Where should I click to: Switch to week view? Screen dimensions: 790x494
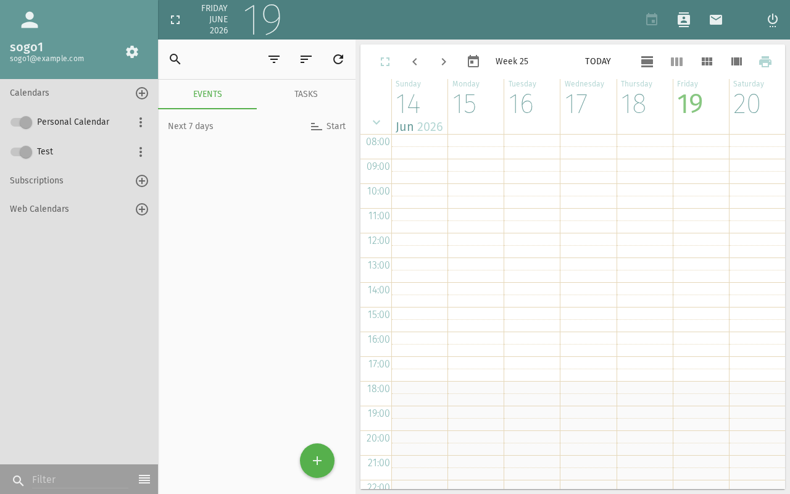pos(676,62)
